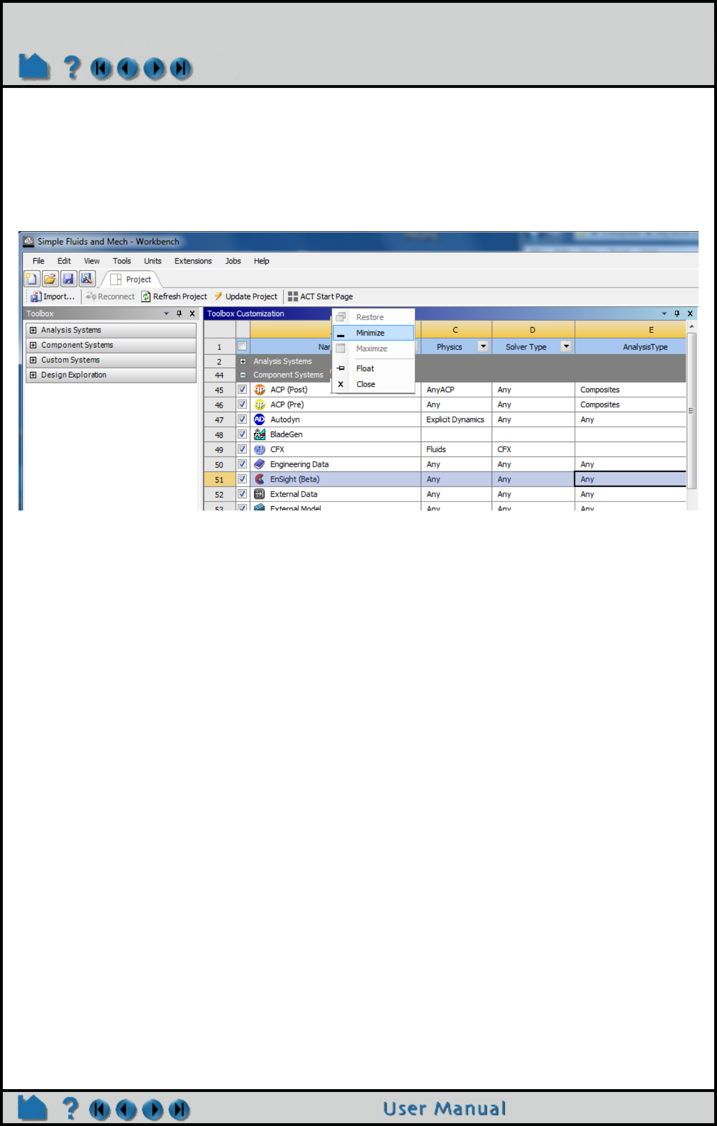Expand Analysis Systems in the Toolbox tree
The height and width of the screenshot is (1126, 717).
point(33,330)
